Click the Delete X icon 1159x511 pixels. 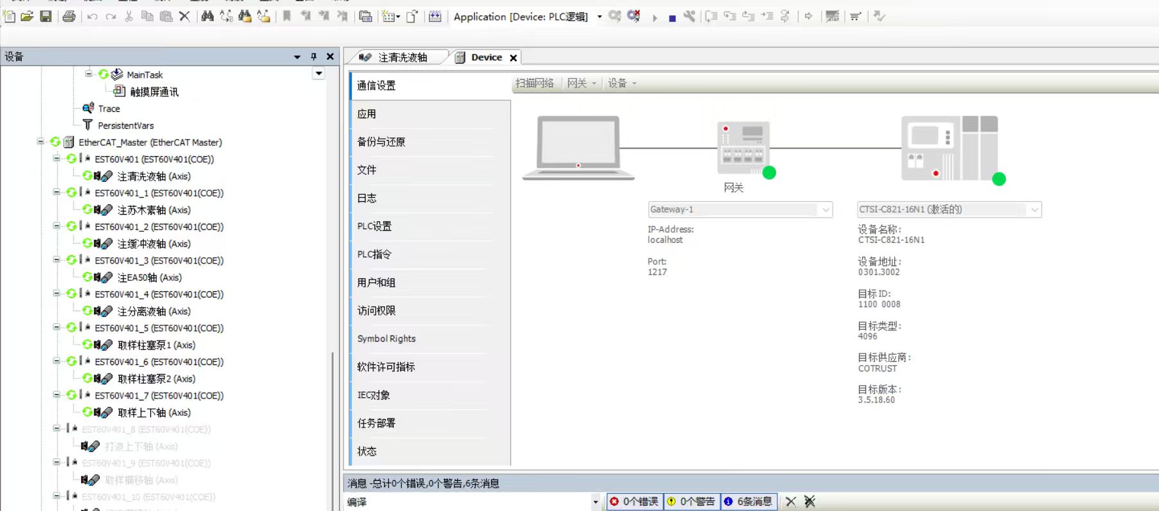pos(184,16)
